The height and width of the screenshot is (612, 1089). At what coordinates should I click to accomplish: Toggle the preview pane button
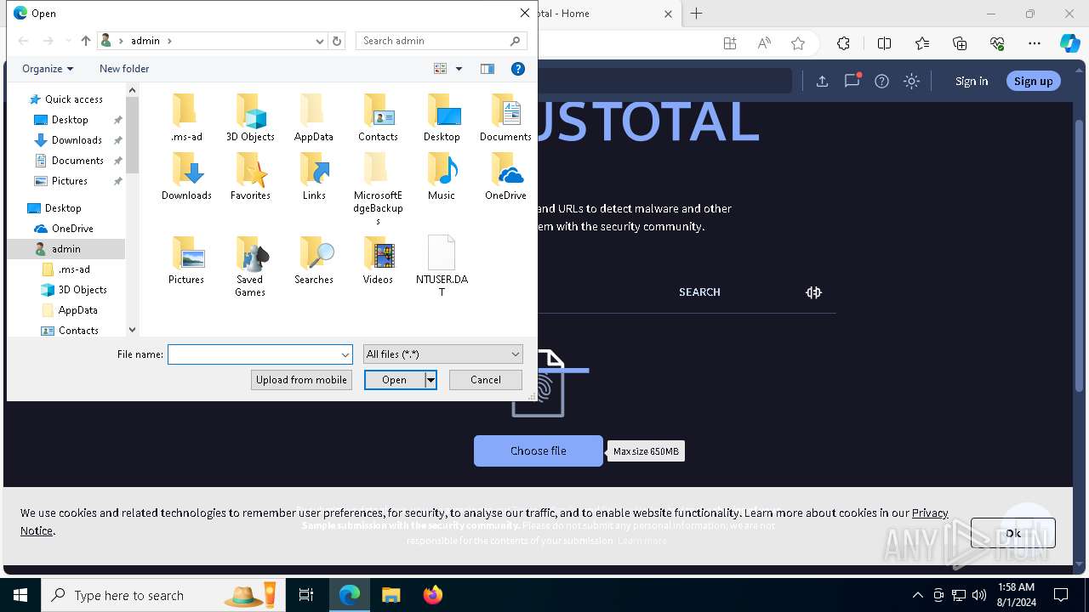click(x=487, y=69)
